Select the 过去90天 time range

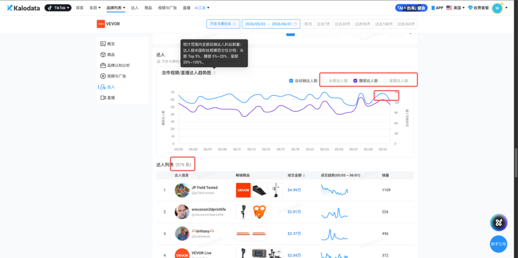pyautogui.click(x=362, y=24)
